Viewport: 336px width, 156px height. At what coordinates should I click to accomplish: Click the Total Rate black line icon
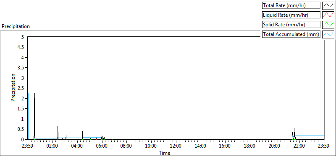pos(328,5)
